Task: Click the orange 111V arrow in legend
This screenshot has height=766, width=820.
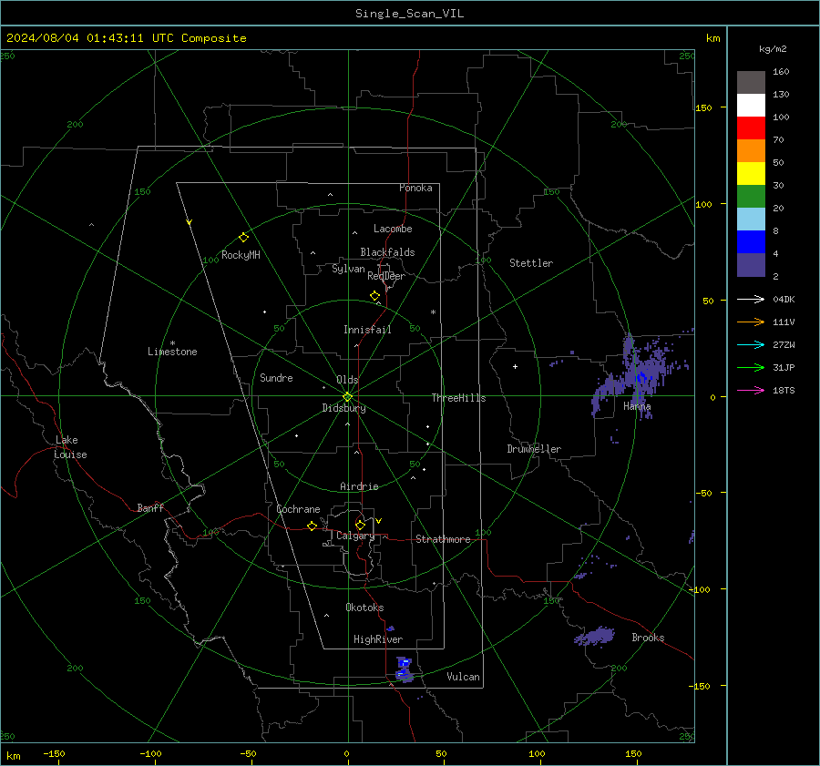Action: click(751, 322)
